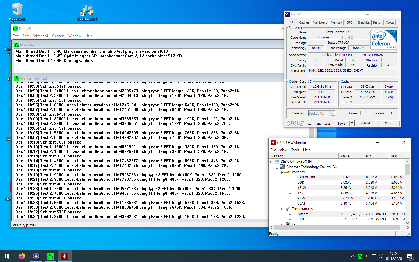The image size is (419, 262).
Task: Switch to the Memory tab in CPU-Z
Action: [336, 22]
